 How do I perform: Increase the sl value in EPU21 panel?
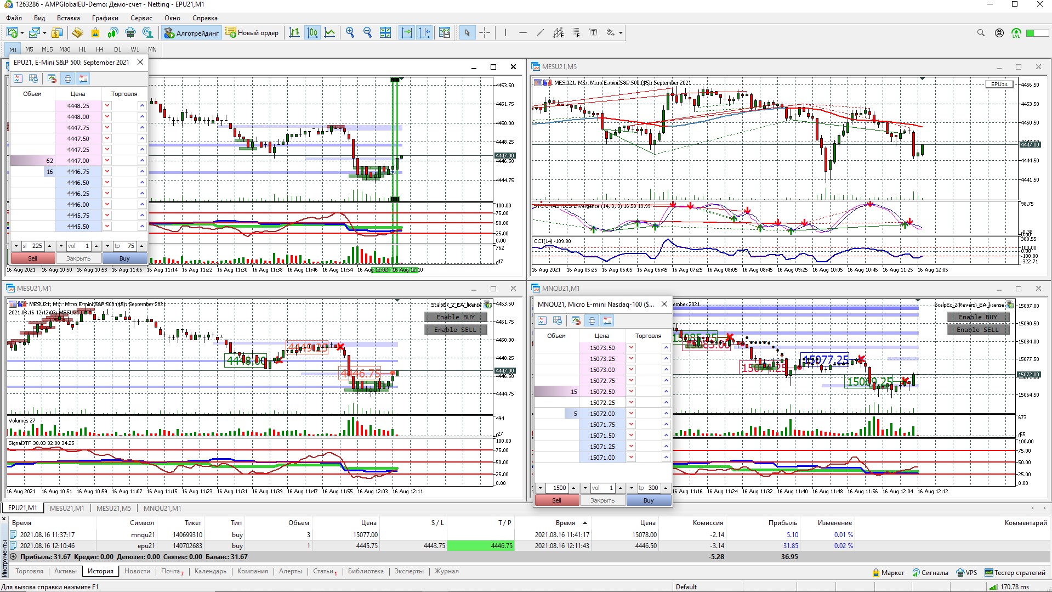pos(49,246)
